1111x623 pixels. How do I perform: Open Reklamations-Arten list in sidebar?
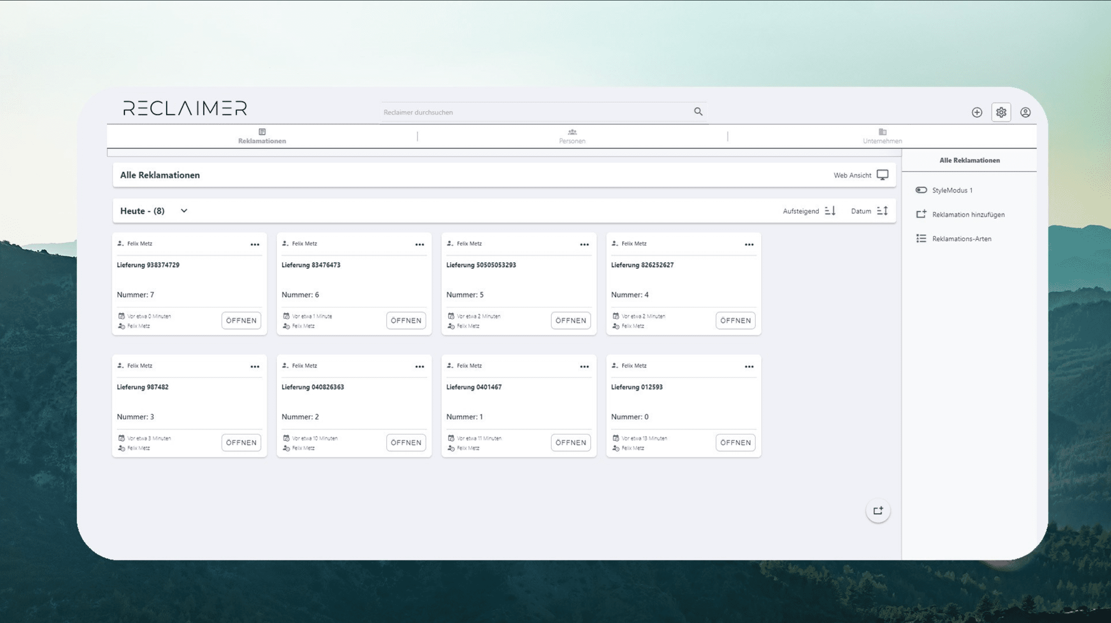tap(961, 239)
